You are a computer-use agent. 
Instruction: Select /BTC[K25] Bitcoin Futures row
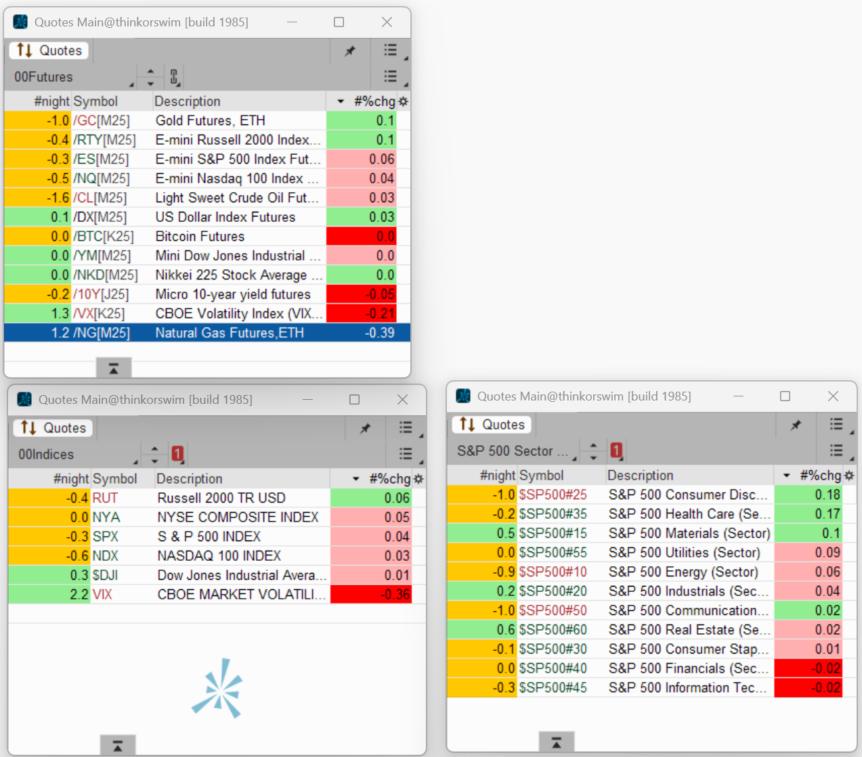pos(207,236)
